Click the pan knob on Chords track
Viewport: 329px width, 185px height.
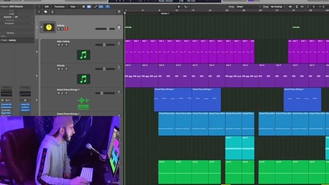pyautogui.click(x=119, y=67)
